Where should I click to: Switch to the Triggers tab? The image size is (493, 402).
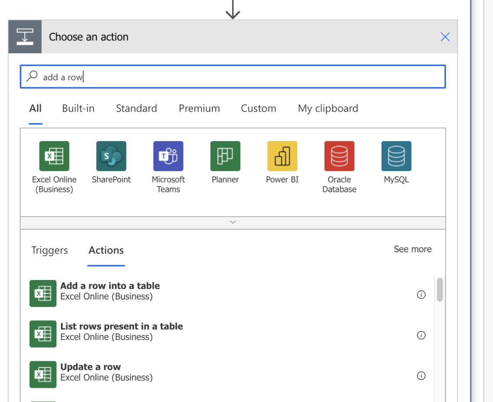[49, 250]
